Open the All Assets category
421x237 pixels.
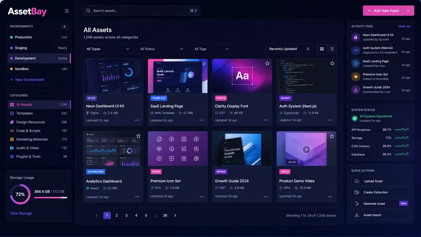39,105
